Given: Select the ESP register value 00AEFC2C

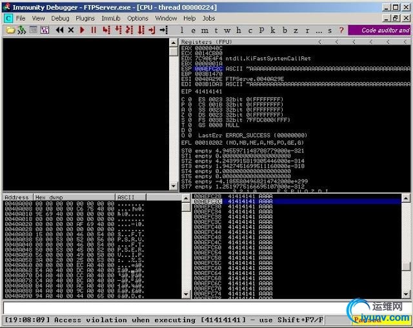Looking at the screenshot, I should (x=208, y=68).
